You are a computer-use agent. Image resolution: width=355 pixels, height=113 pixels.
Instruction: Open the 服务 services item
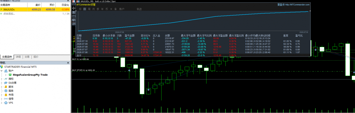[x=9, y=91]
